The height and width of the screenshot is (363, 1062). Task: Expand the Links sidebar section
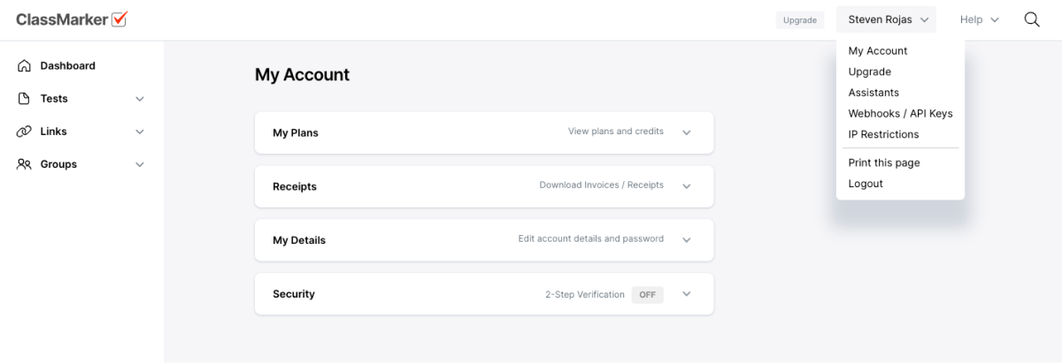coord(140,132)
